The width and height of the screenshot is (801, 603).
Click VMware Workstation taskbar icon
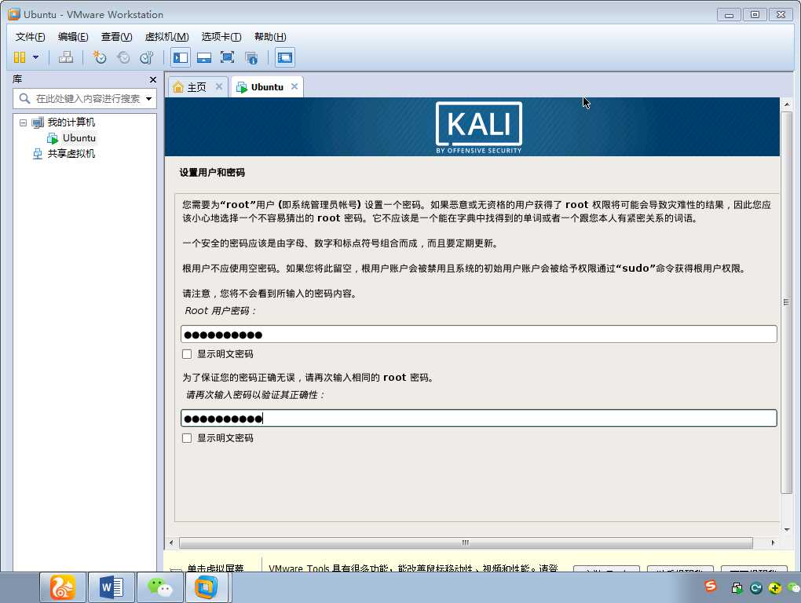point(207,587)
